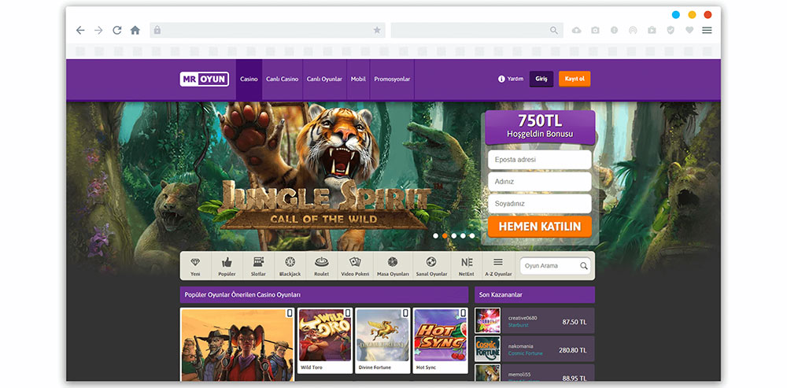787x388 pixels.
Task: Select the fifth carousel dot
Action: (x=471, y=235)
